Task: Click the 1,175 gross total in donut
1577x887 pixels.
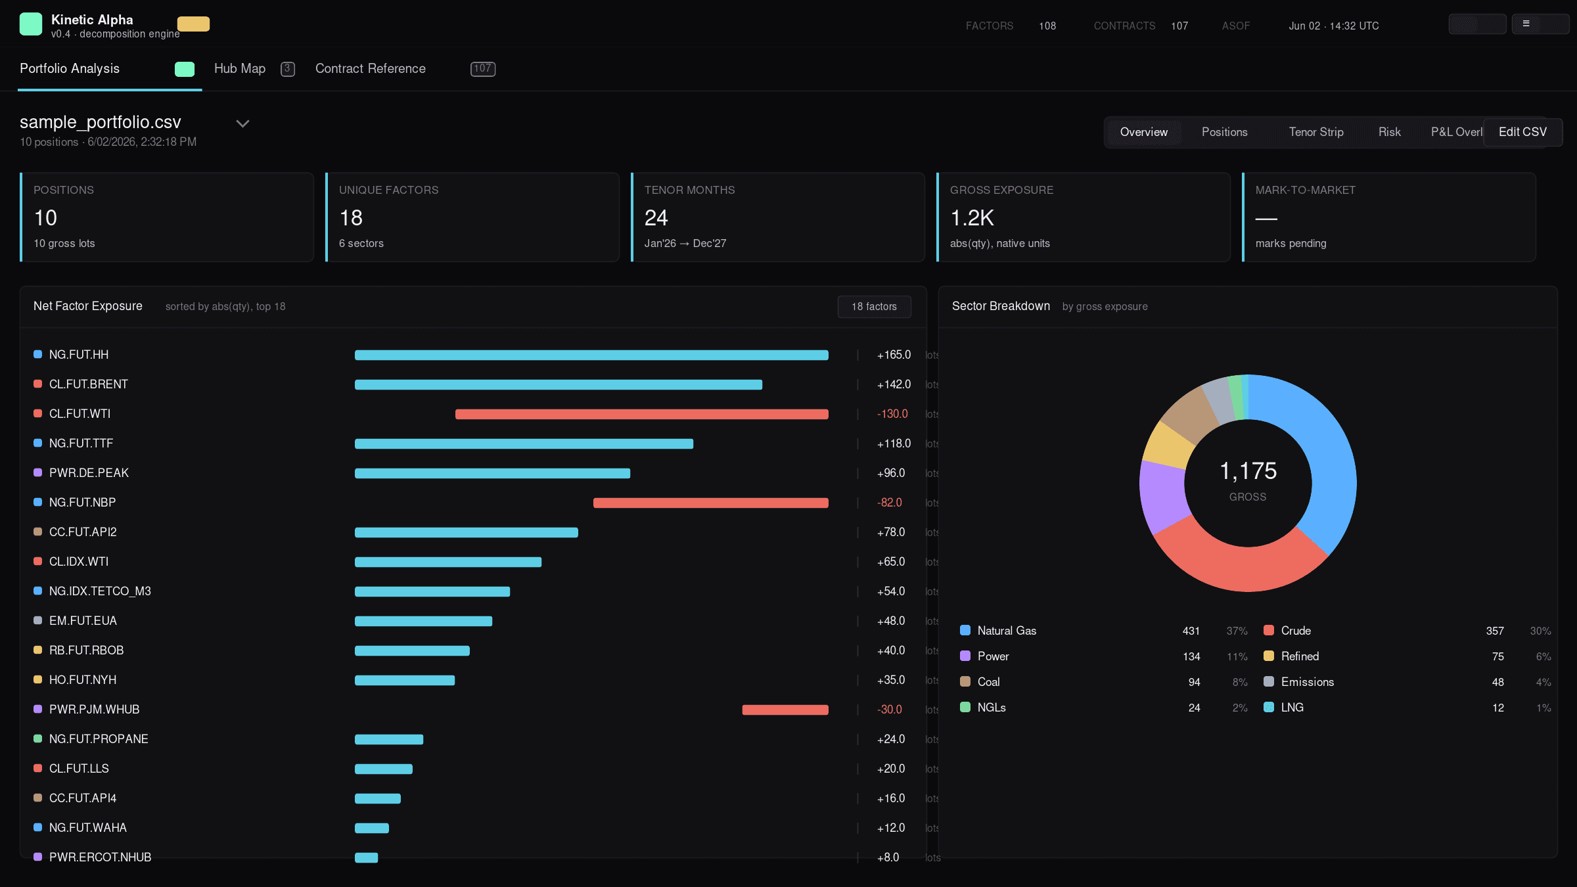Action: tap(1248, 471)
